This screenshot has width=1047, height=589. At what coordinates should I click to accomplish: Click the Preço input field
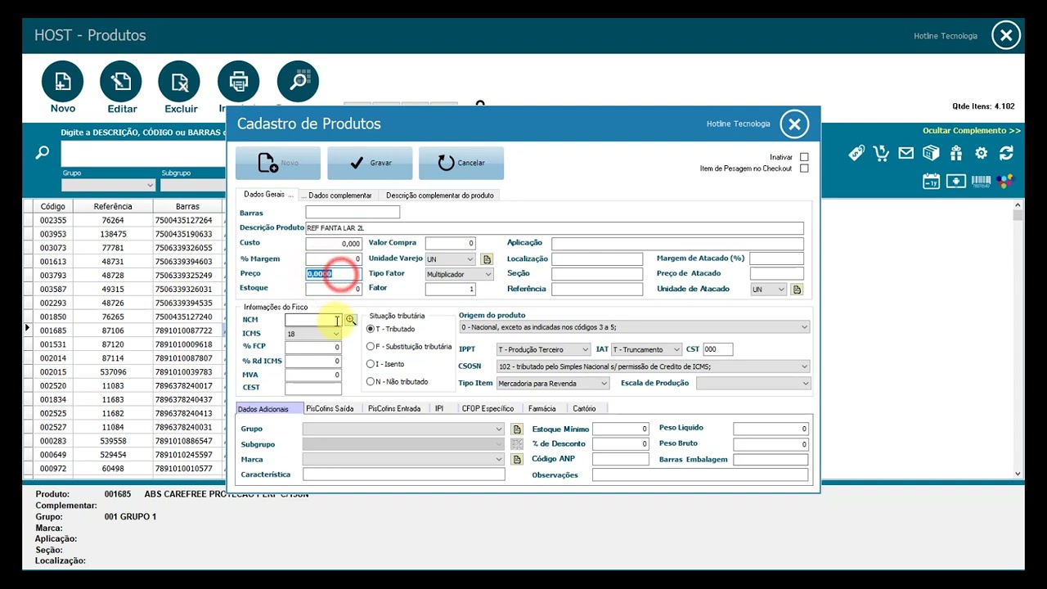334,274
